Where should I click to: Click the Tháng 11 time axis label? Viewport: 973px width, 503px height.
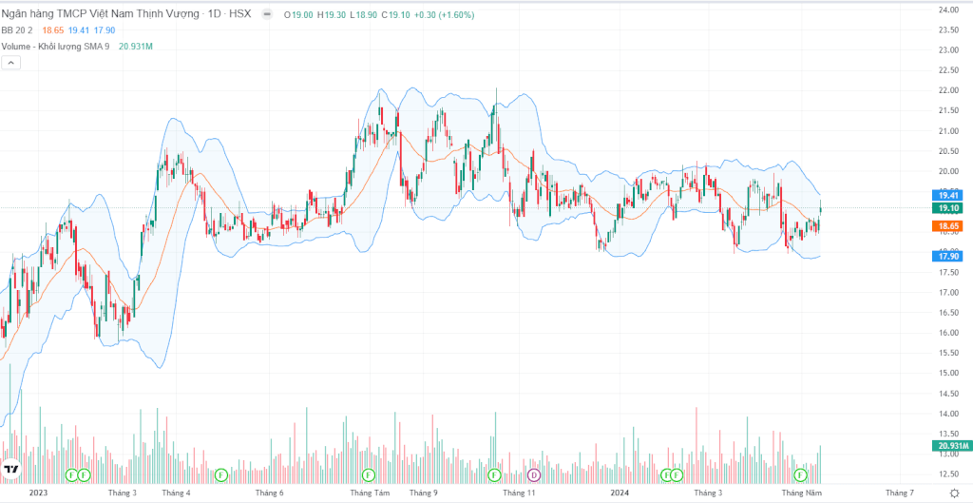click(520, 493)
